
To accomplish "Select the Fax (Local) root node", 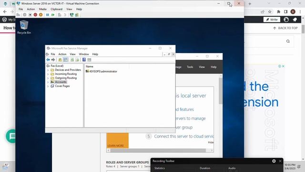I will [x=57, y=66].
